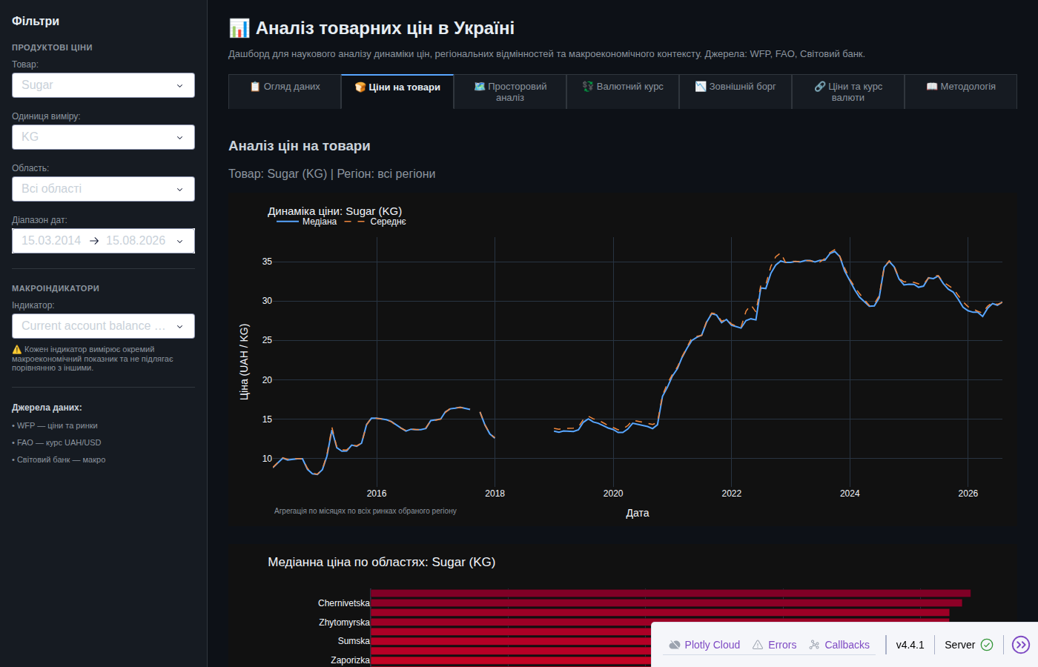Select the Ціни на товари tab

click(397, 92)
